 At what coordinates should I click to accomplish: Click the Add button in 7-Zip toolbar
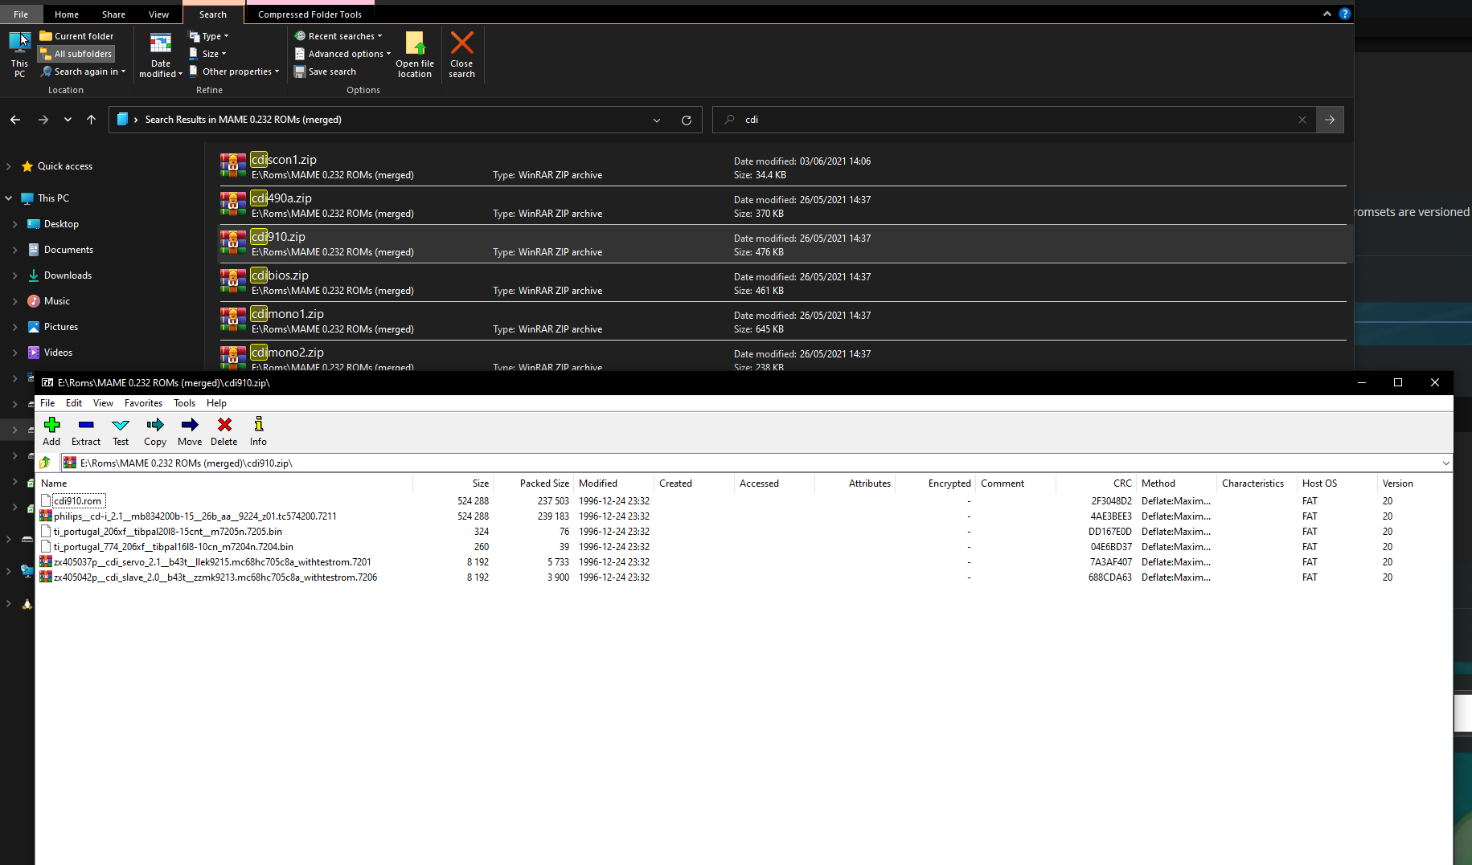[51, 431]
